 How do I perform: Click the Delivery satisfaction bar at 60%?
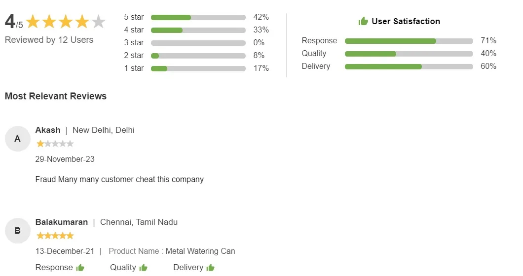[x=409, y=66]
